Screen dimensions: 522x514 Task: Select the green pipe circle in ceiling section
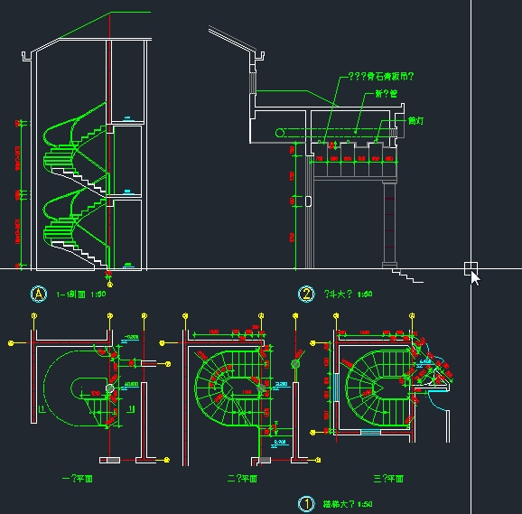(x=280, y=133)
